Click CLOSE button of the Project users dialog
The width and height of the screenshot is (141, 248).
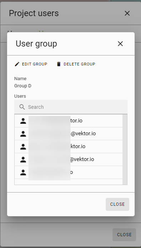(124, 234)
